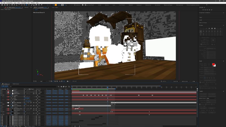Open the Effect menu
The height and width of the screenshot is (127, 226).
[19, 3]
